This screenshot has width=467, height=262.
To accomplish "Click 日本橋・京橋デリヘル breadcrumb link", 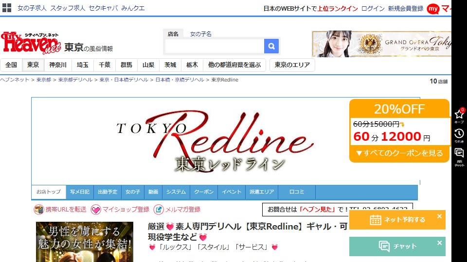I will [180, 80].
